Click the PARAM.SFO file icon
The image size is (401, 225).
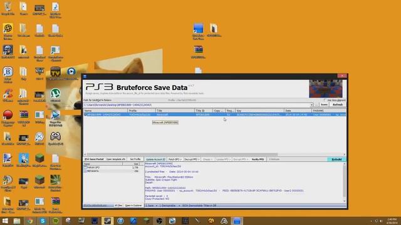point(85,167)
